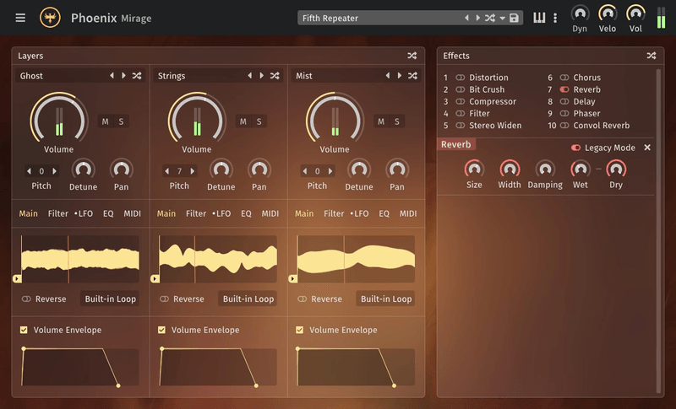The height and width of the screenshot is (409, 676).
Task: Click Built-in Loop button for Mist
Action: (x=386, y=299)
